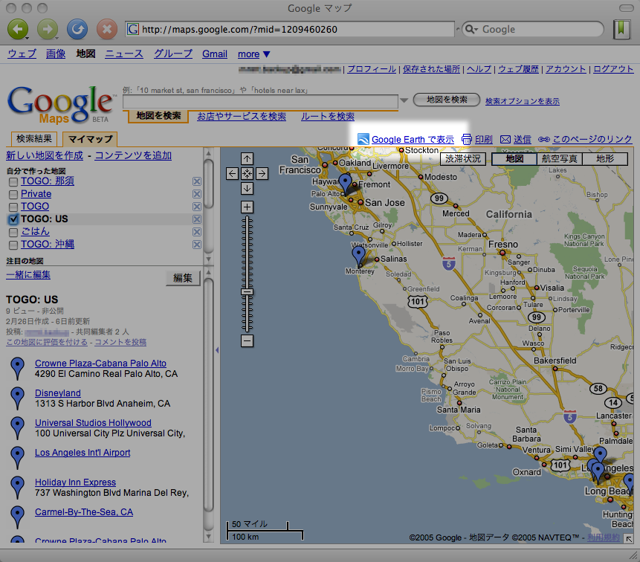
Task: Open the ルートを検索 tab
Action: point(328,116)
